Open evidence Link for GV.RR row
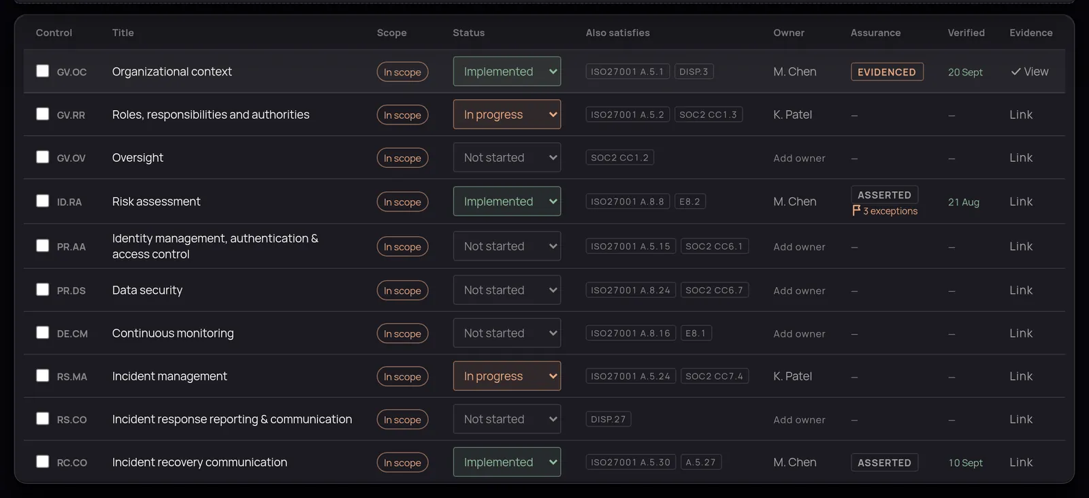The width and height of the screenshot is (1089, 498). (1021, 114)
